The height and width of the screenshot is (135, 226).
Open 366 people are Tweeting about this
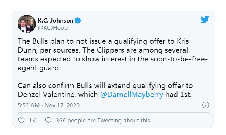pyautogui.click(x=103, y=121)
